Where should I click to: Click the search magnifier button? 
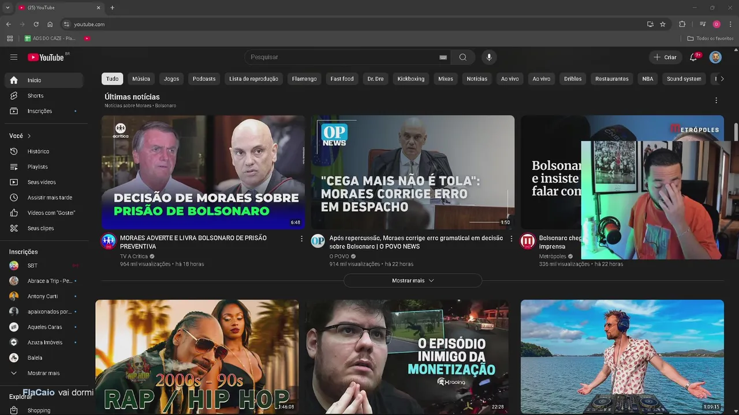click(x=463, y=57)
